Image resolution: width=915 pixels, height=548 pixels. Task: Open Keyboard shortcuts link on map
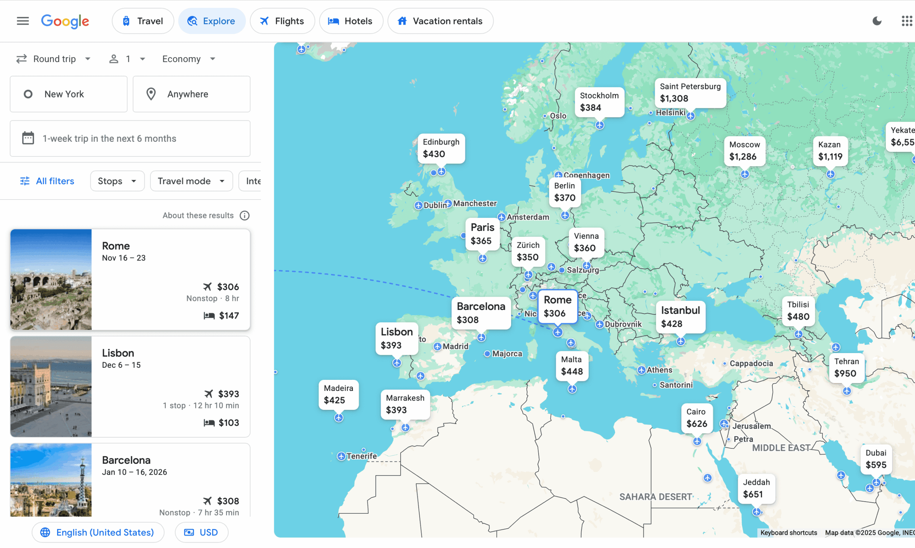(788, 532)
